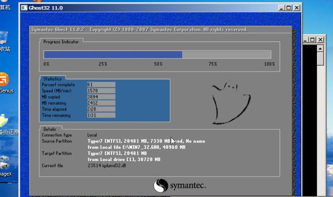Click the Progress Indicator group label
333x197 pixels.
[61, 42]
